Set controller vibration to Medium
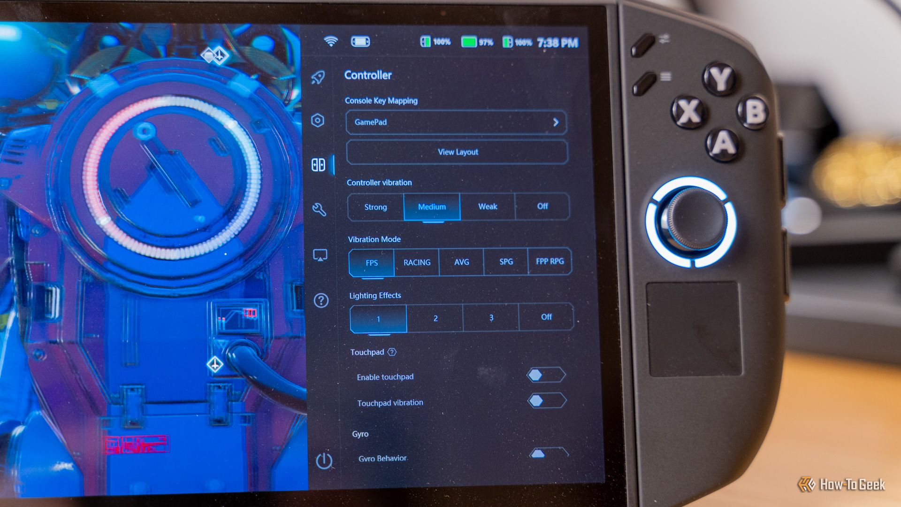Image resolution: width=901 pixels, height=507 pixels. pos(432,207)
